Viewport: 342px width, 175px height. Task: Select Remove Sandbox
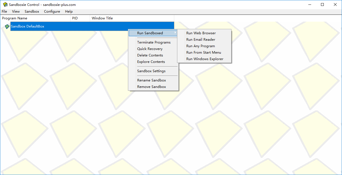[x=153, y=87]
